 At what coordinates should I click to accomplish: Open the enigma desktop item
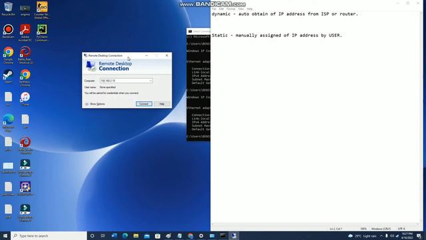click(x=25, y=9)
